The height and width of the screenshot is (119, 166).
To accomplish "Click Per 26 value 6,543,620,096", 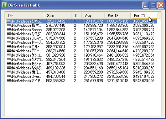I will [144, 81].
